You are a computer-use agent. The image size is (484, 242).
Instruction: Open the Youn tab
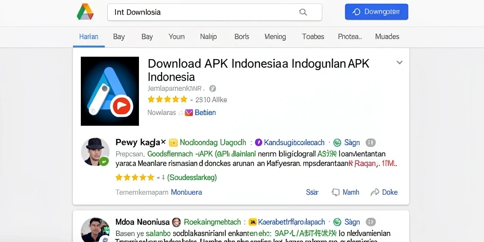[x=177, y=37]
